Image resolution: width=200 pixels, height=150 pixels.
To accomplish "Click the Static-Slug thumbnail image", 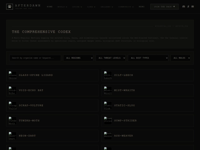I will (x=108, y=106).
